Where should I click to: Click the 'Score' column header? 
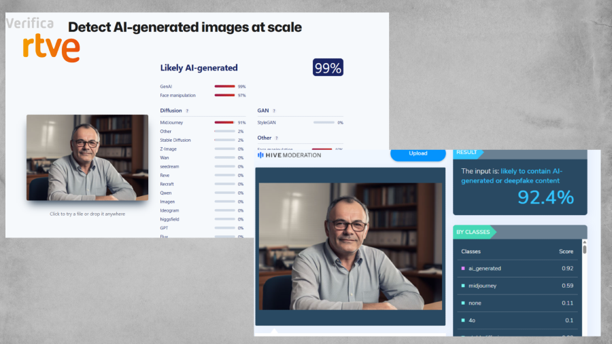[566, 252]
